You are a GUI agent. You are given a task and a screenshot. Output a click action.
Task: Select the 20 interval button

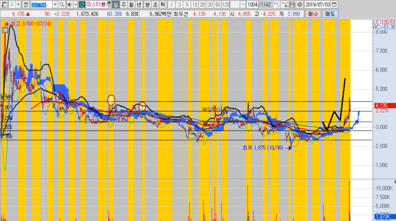(203, 4)
